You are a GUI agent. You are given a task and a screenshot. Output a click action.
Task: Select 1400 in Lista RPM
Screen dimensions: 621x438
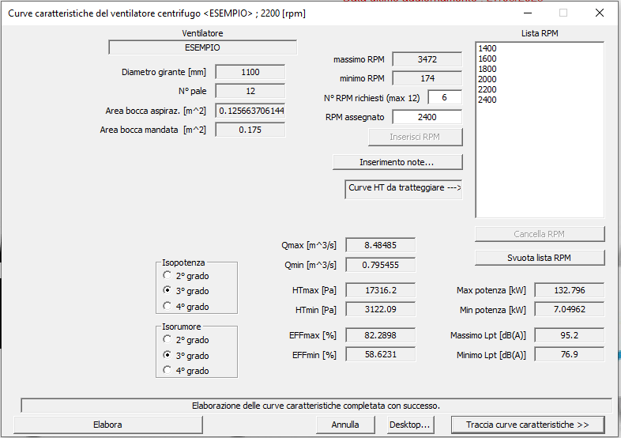tap(487, 48)
